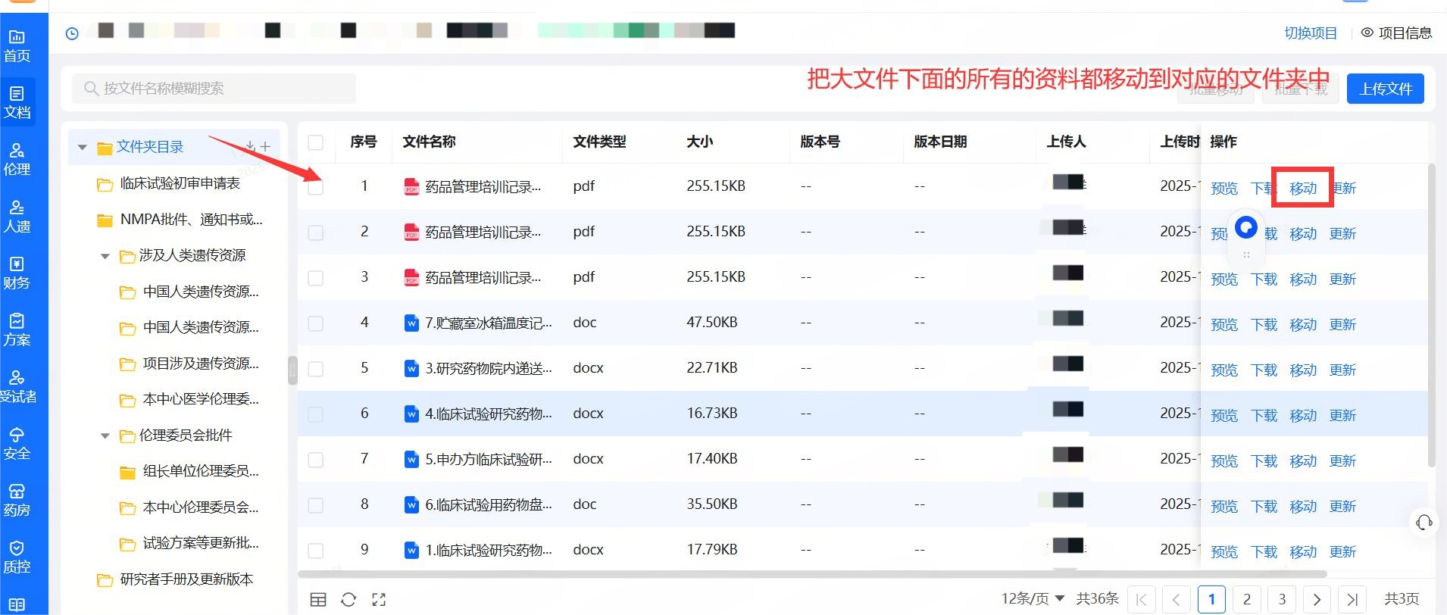
Task: Click the table column settings icon
Action: (x=318, y=600)
